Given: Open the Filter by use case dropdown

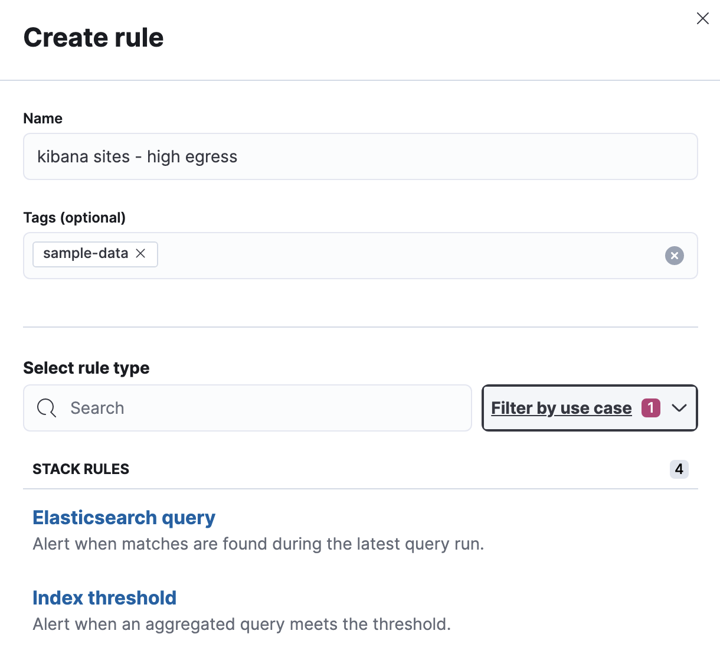Looking at the screenshot, I should tap(589, 408).
